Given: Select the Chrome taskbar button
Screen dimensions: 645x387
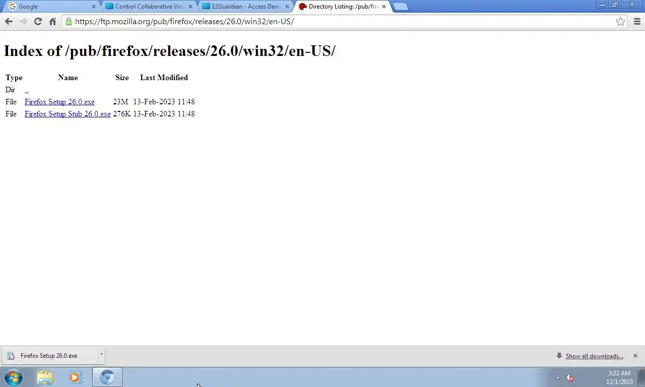Looking at the screenshot, I should pos(107,377).
